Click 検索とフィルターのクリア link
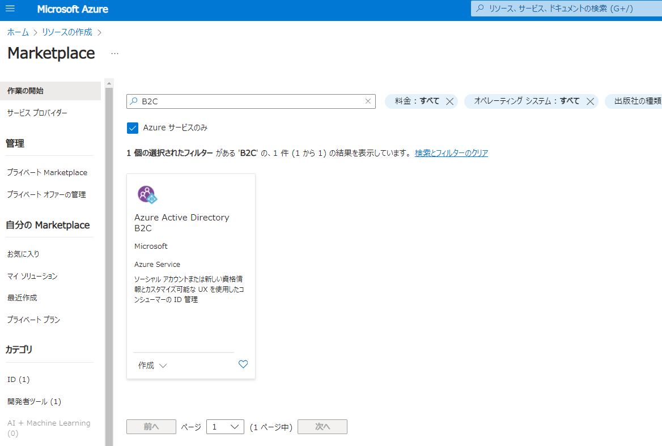The image size is (662, 446). pyautogui.click(x=451, y=153)
